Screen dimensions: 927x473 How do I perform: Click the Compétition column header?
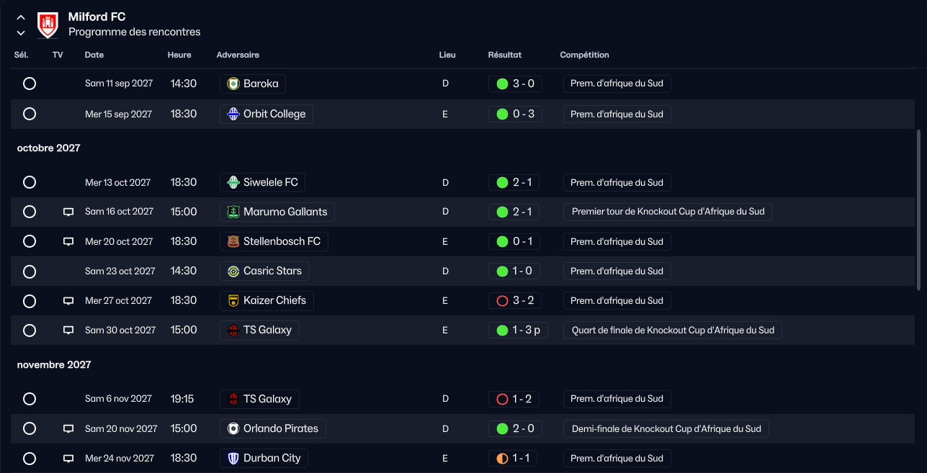click(585, 55)
